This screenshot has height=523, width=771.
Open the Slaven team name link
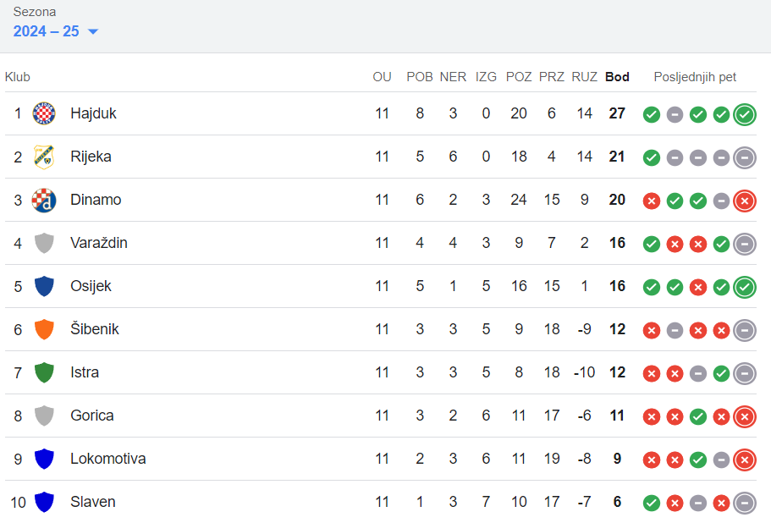coord(93,502)
